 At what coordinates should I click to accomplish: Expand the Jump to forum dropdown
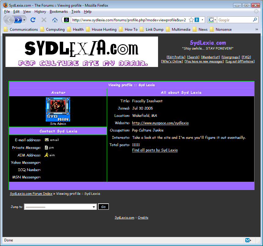pos(60,207)
